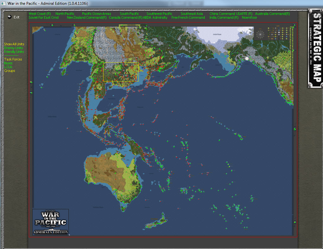
Task: Pick Noemfoor filter
Action: pyautogui.click(x=249, y=17)
